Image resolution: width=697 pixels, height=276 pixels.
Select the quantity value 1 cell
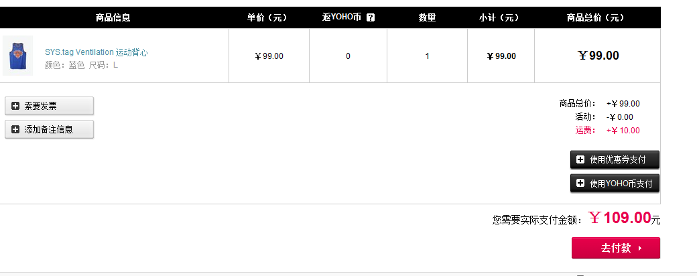coord(427,56)
